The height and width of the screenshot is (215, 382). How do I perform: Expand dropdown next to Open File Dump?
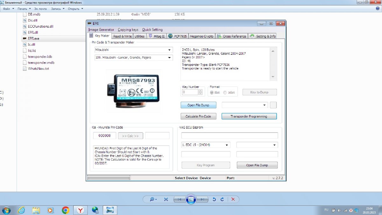click(x=265, y=105)
